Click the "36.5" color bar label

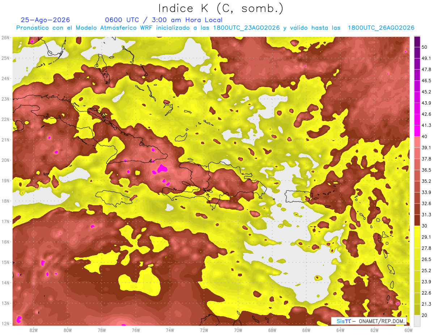(x=426, y=170)
